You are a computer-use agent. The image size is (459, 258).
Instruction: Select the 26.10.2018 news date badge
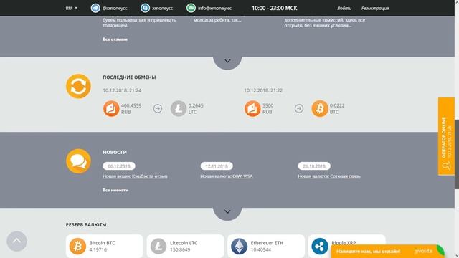point(314,166)
